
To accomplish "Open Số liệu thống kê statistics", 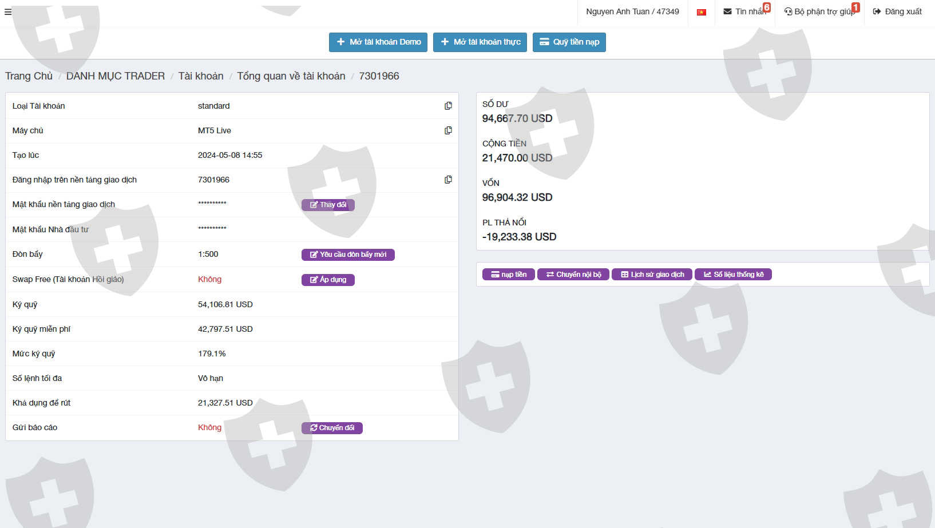I will pos(733,275).
